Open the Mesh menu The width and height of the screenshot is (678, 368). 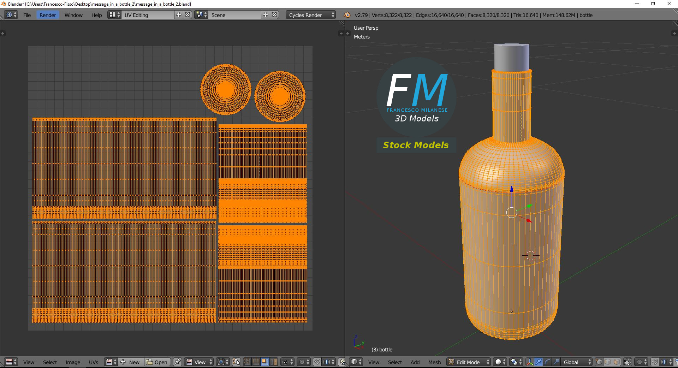pyautogui.click(x=434, y=362)
